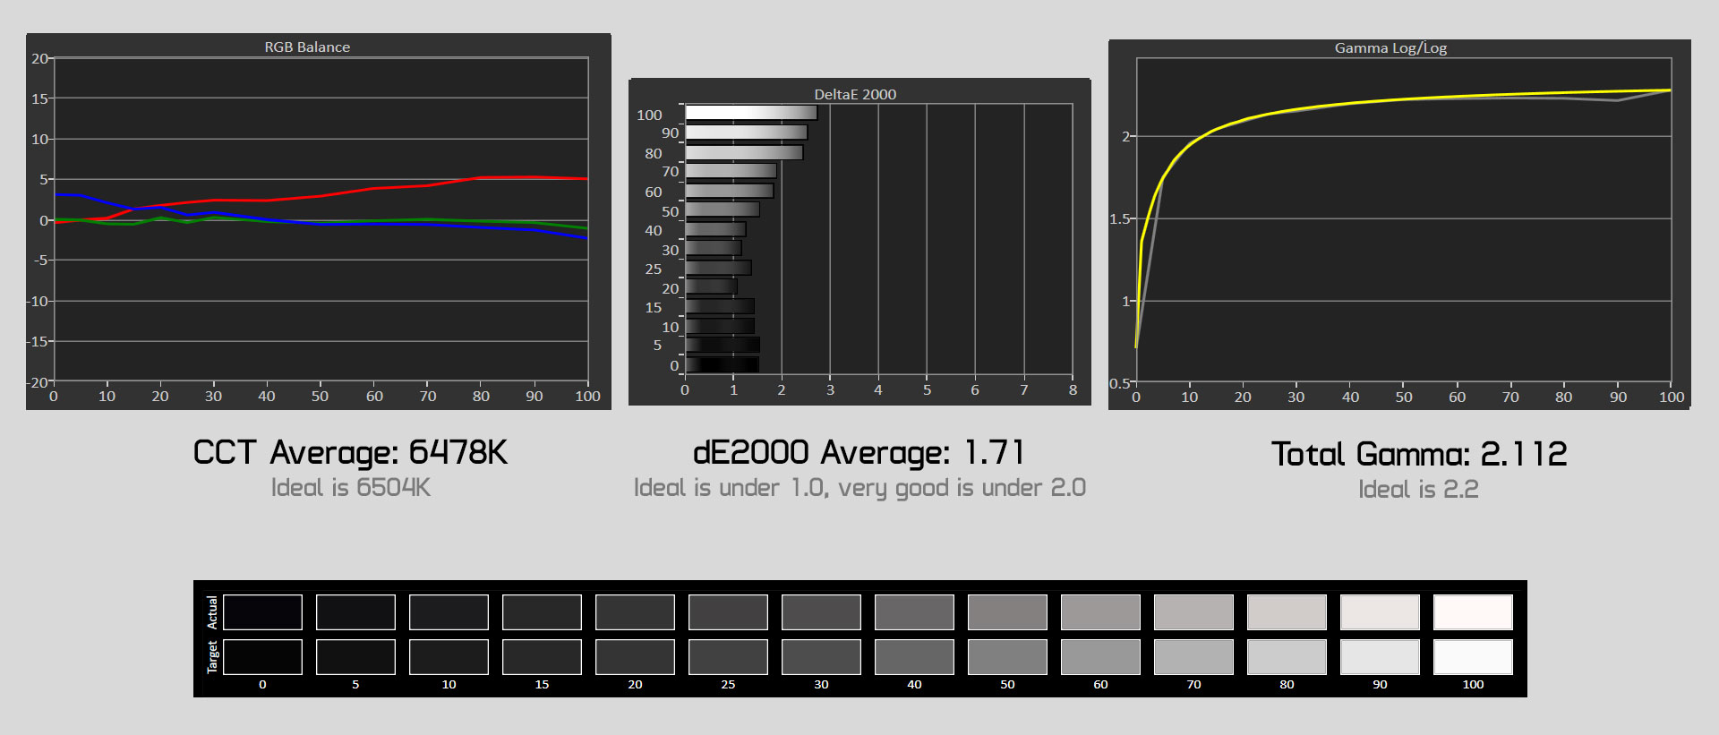This screenshot has width=1719, height=735.
Task: Click the 'Ideal is 6504K' note
Action: click(x=350, y=487)
